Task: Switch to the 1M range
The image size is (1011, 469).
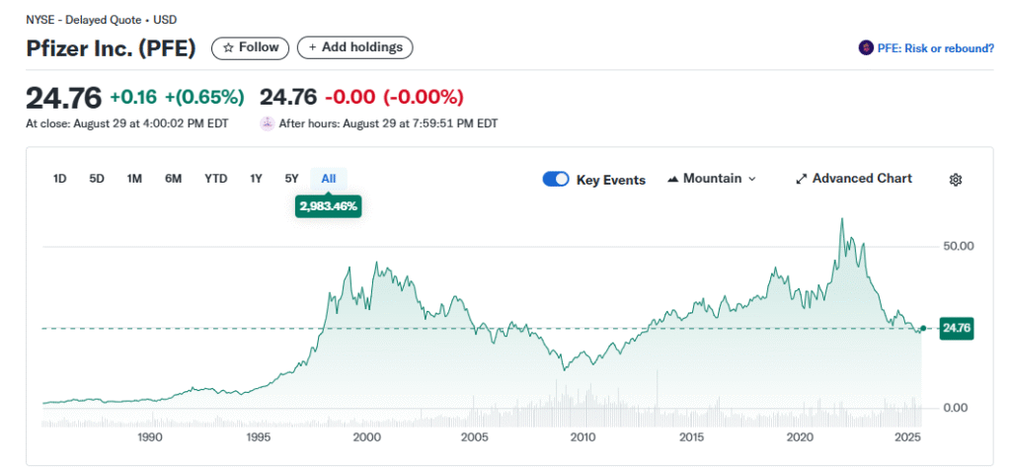Action: (134, 179)
